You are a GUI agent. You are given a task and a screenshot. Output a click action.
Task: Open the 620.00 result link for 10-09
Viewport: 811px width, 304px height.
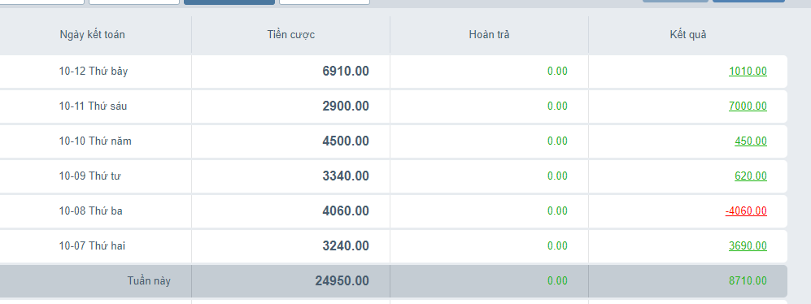751,176
